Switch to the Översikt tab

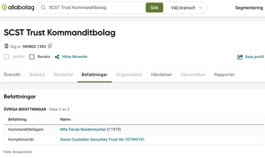(12, 75)
